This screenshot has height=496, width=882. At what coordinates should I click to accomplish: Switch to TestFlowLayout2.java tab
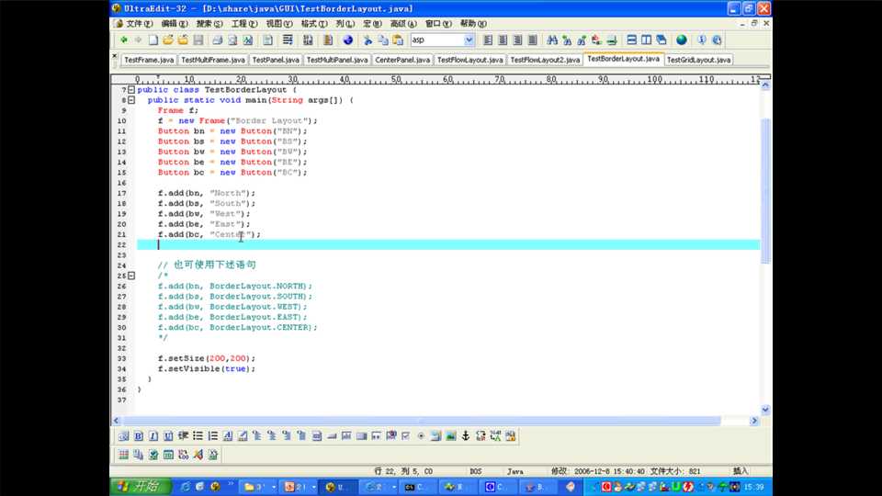(x=545, y=60)
